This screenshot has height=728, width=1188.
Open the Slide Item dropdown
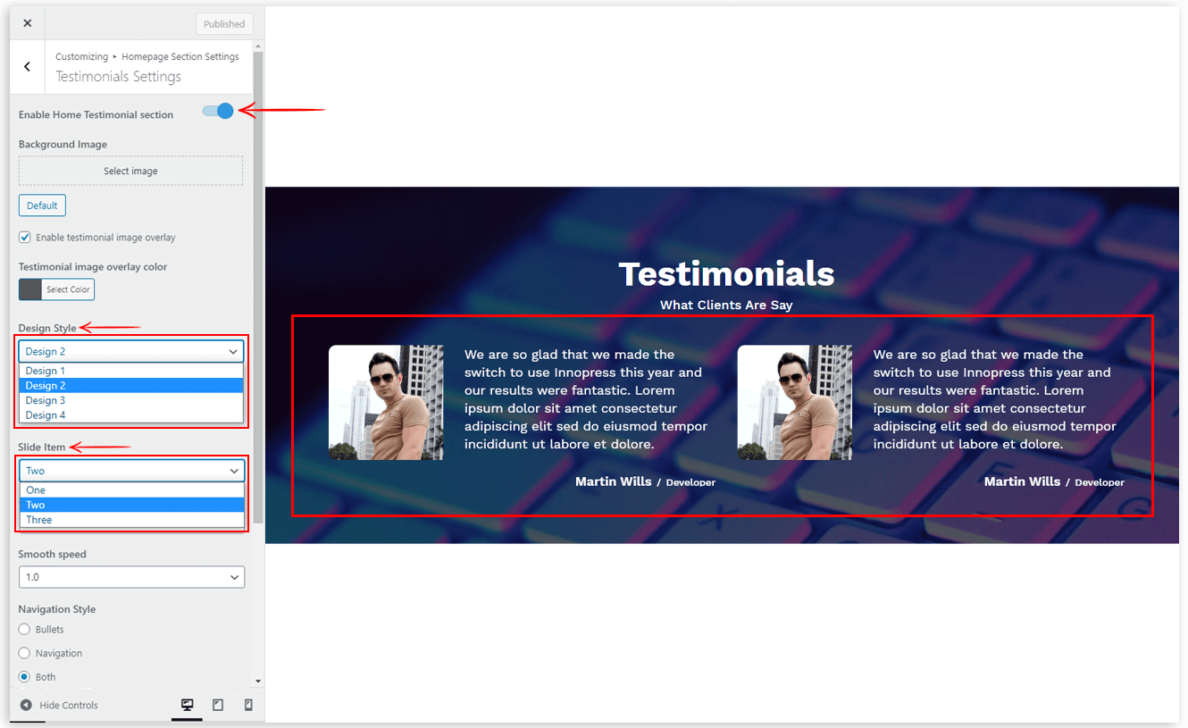click(x=132, y=471)
